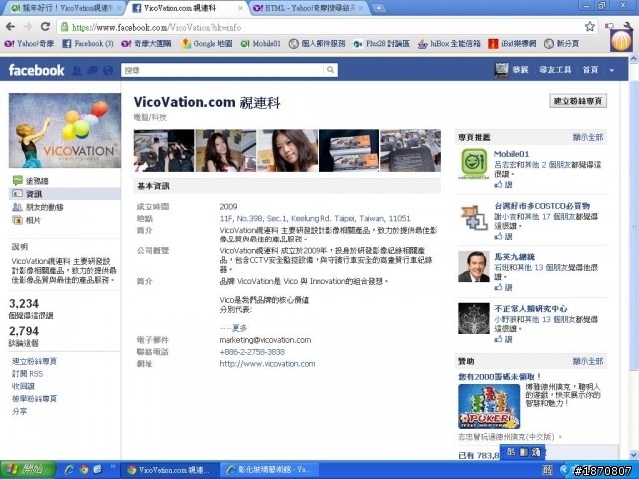Open Chrome from quick launch
639x479 pixels.
tap(84, 470)
